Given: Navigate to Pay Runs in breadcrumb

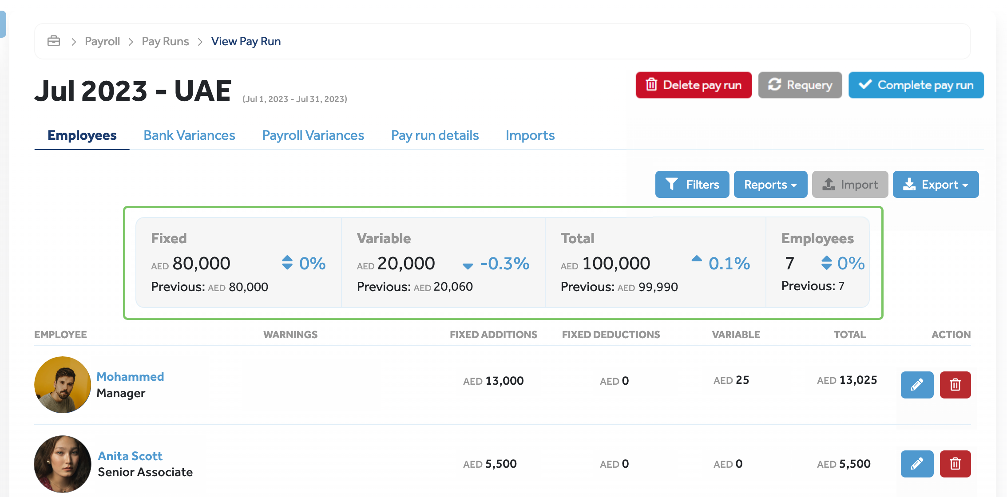Looking at the screenshot, I should click(x=165, y=41).
